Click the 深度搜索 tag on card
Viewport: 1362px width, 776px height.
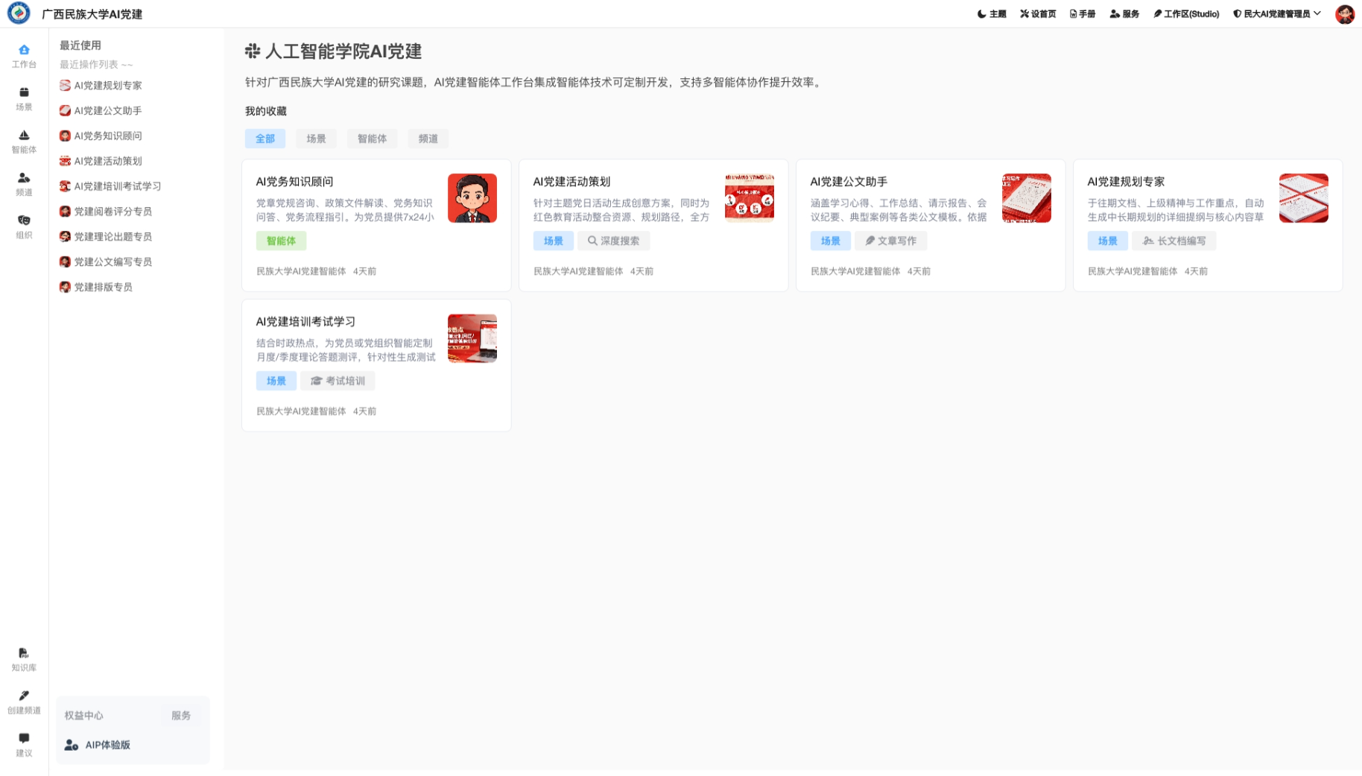click(613, 241)
